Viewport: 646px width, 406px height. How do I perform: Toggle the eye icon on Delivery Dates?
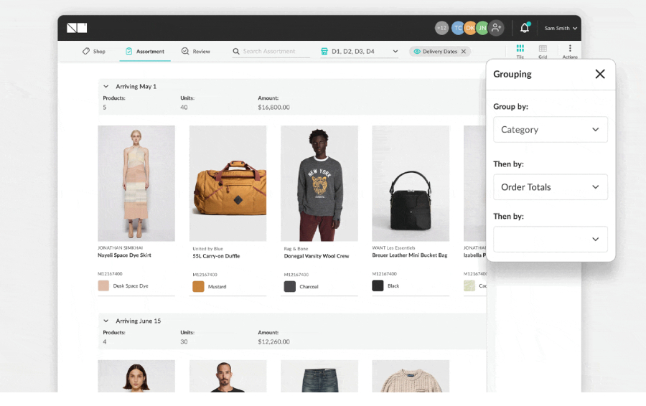click(417, 52)
